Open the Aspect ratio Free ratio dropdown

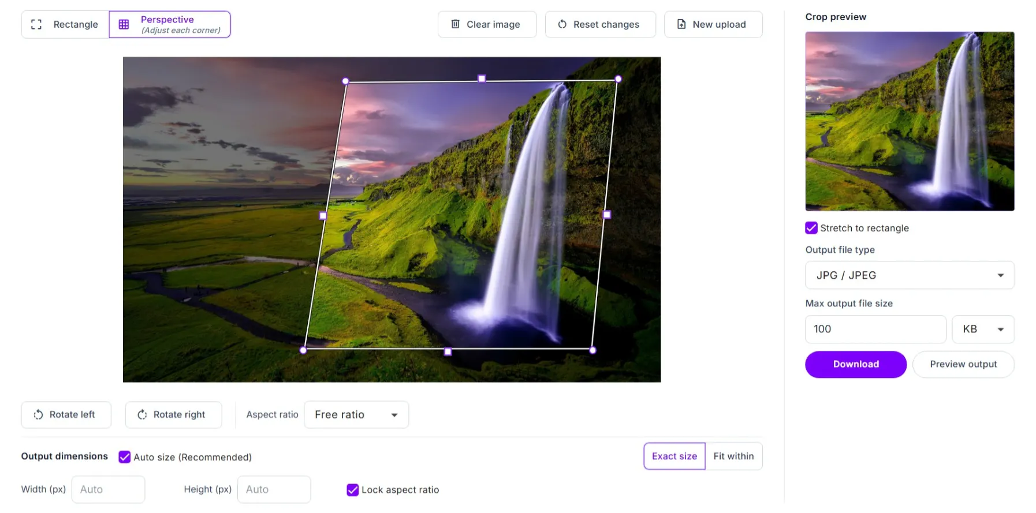(x=356, y=415)
